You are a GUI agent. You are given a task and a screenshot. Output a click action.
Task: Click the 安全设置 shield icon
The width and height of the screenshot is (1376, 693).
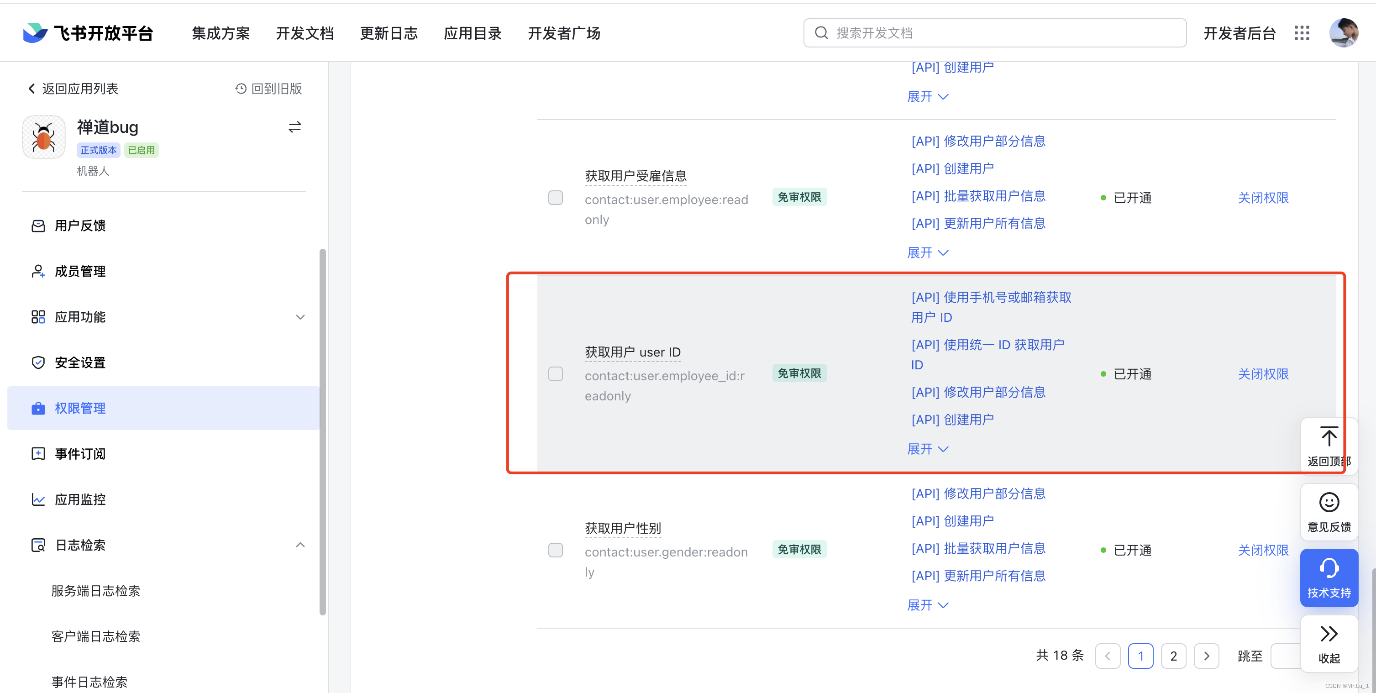click(x=38, y=363)
